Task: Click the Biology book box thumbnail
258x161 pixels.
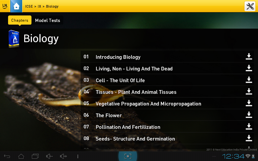Action: 14,39
